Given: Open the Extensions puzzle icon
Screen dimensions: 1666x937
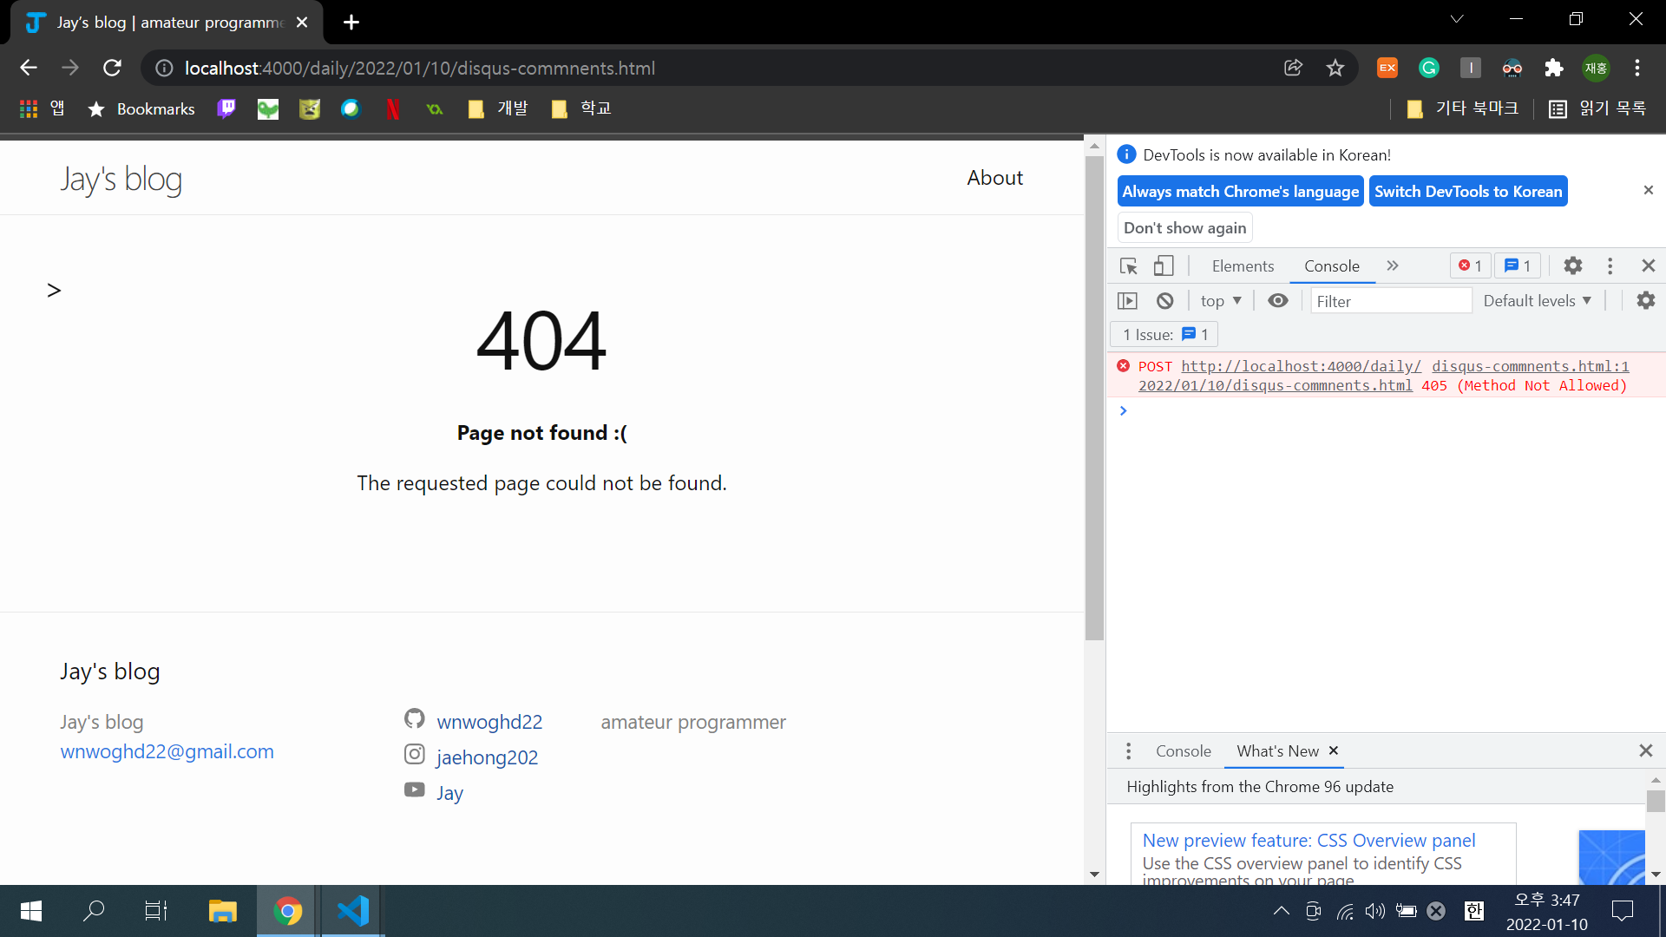Looking at the screenshot, I should pyautogui.click(x=1554, y=68).
